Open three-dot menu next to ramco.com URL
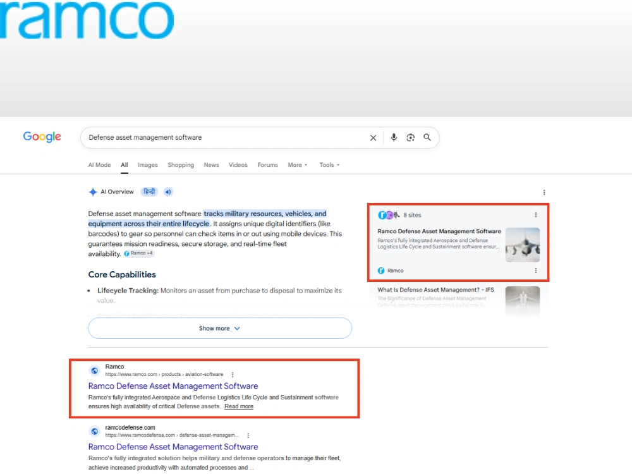Image resolution: width=632 pixels, height=474 pixels. (x=233, y=374)
